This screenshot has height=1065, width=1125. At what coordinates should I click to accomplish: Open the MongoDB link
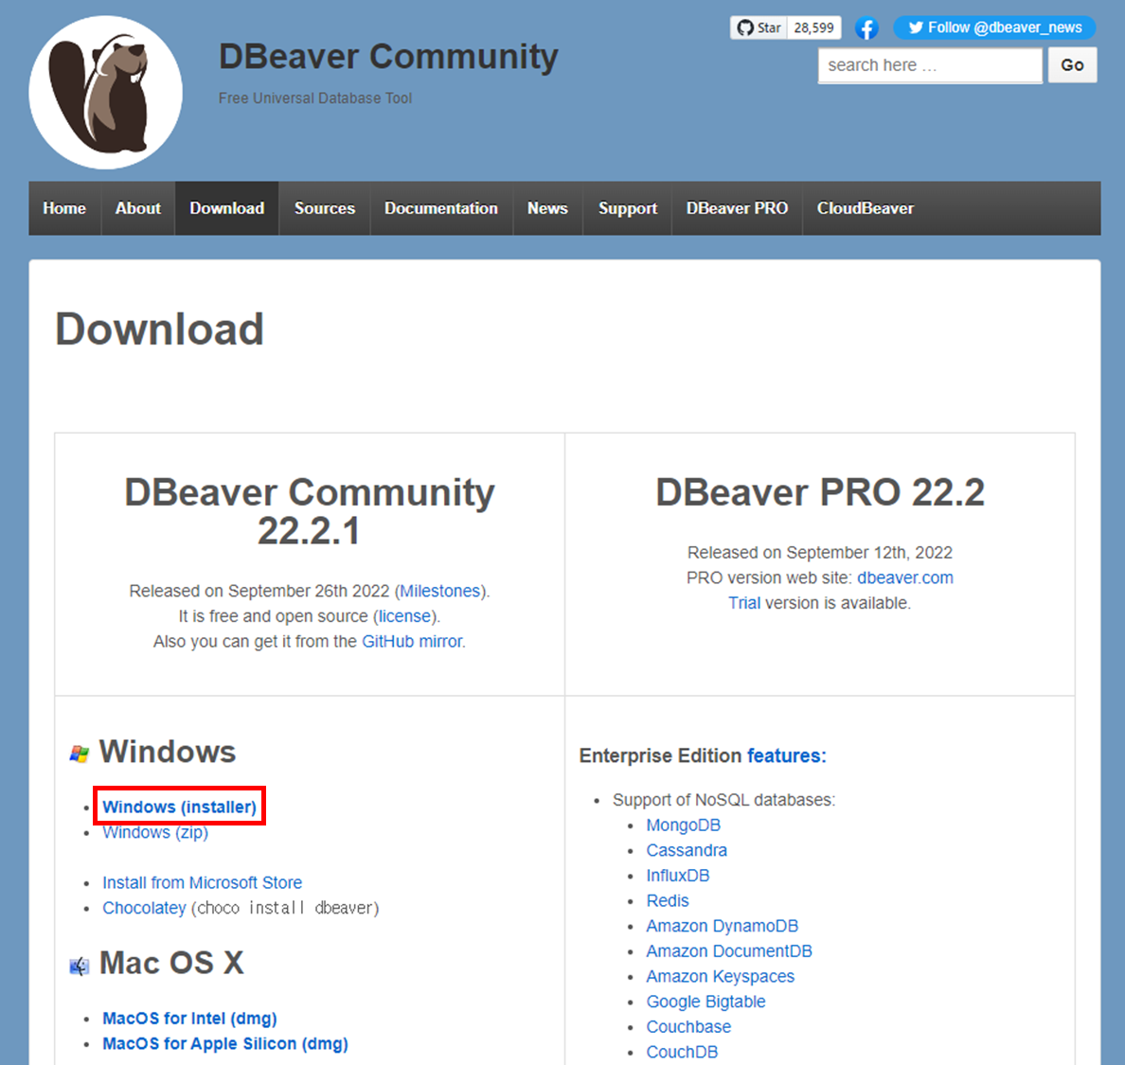coord(683,825)
